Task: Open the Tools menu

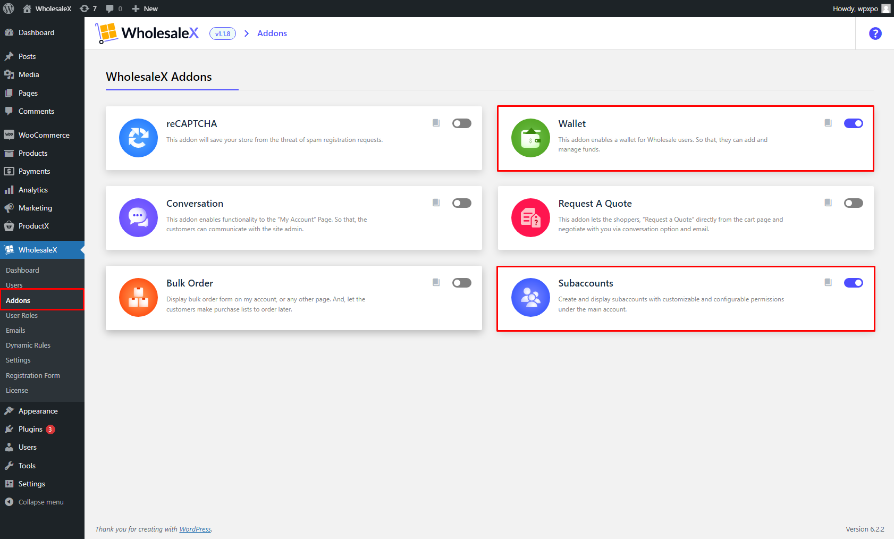Action: point(42,466)
